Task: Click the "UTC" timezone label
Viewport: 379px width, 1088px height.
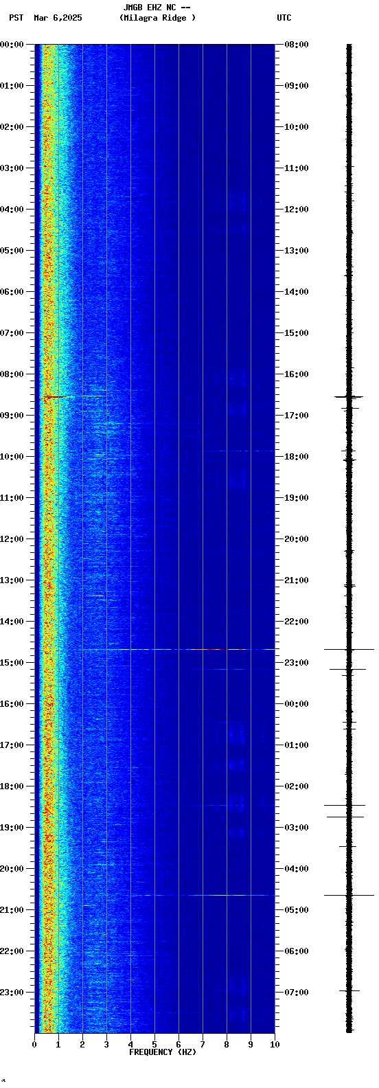Action: 284,18
